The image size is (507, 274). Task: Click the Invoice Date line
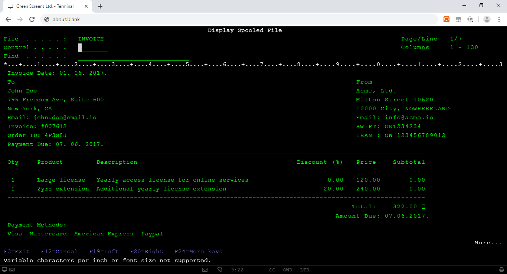coord(58,73)
